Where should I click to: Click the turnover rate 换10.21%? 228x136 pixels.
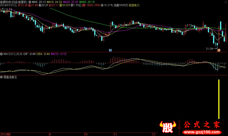(107, 5)
